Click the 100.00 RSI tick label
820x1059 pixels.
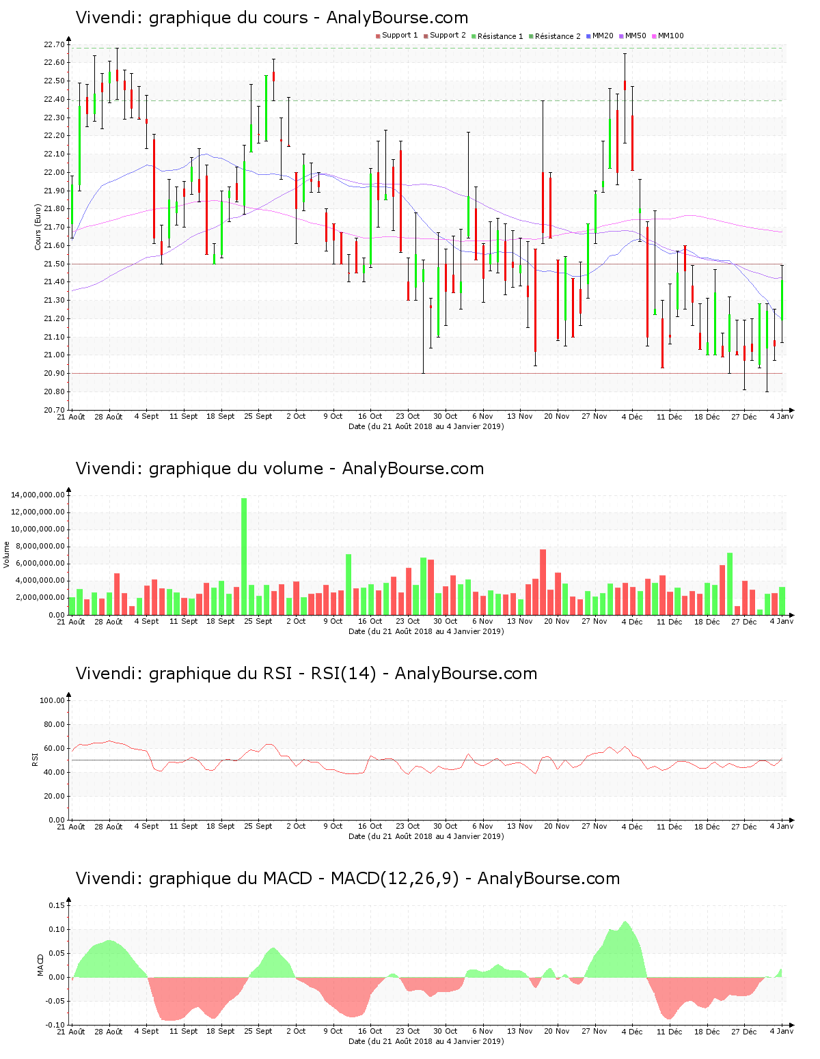tap(52, 700)
